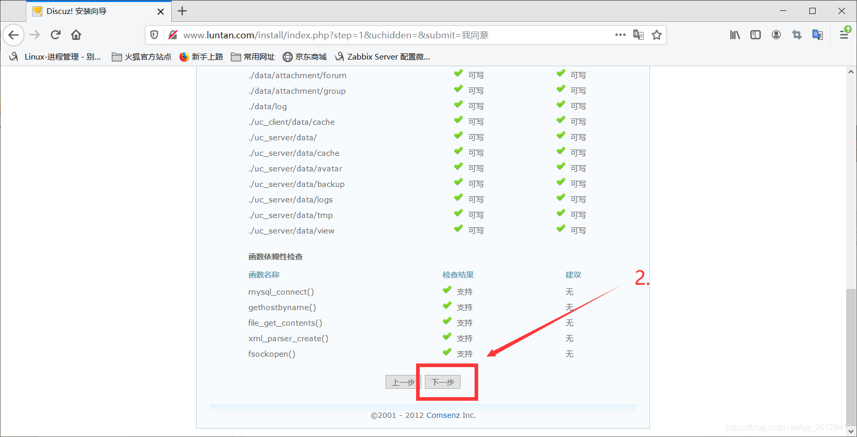Open 京东商城 bookmark
The width and height of the screenshot is (857, 437).
coord(305,56)
